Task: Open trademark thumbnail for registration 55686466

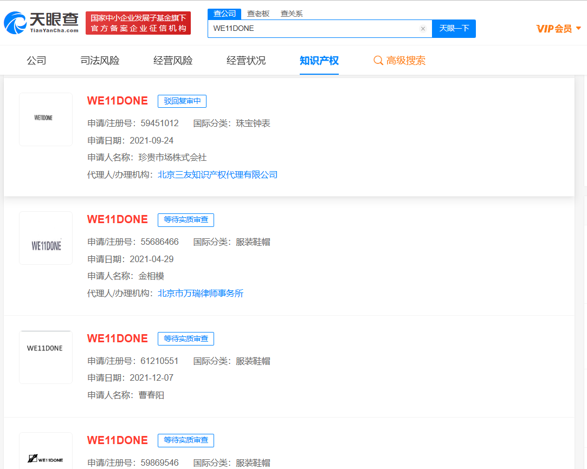Action: point(46,238)
